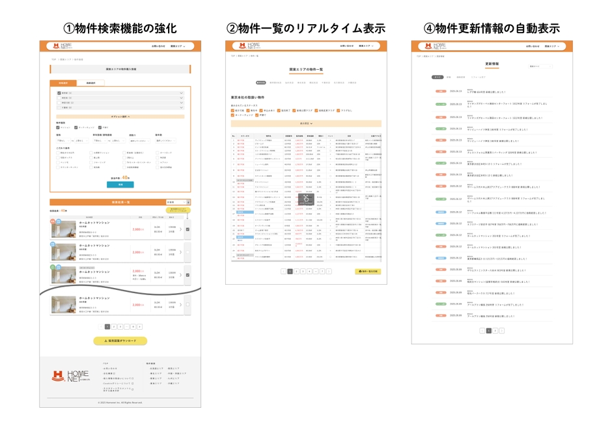612x430 pixels.
Task: Click the yellow sales drawing download button
Action: coord(120,341)
